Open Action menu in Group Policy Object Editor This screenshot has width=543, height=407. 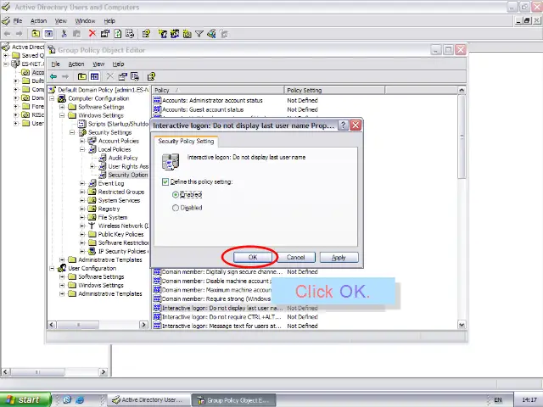click(x=76, y=64)
